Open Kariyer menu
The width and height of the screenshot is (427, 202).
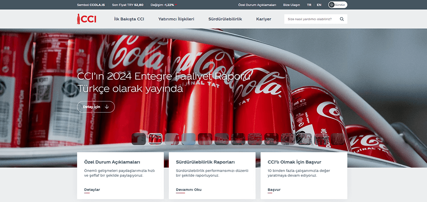(264, 19)
